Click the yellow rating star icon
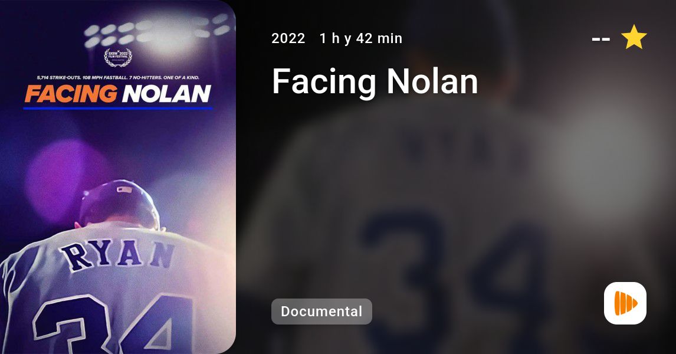Image resolution: width=676 pixels, height=354 pixels. (634, 37)
